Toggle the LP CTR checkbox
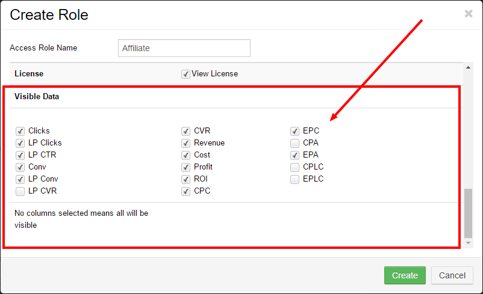Viewport: 483px width, 294px height. (20, 155)
